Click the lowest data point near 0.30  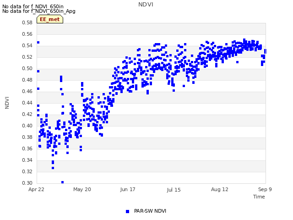62,182
